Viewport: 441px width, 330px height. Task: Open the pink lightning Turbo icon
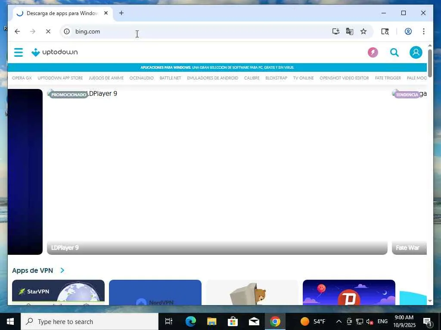pos(373,52)
